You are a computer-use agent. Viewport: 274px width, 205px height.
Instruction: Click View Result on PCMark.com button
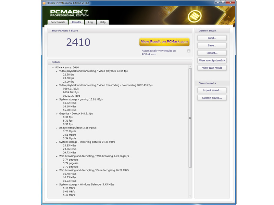point(164,42)
